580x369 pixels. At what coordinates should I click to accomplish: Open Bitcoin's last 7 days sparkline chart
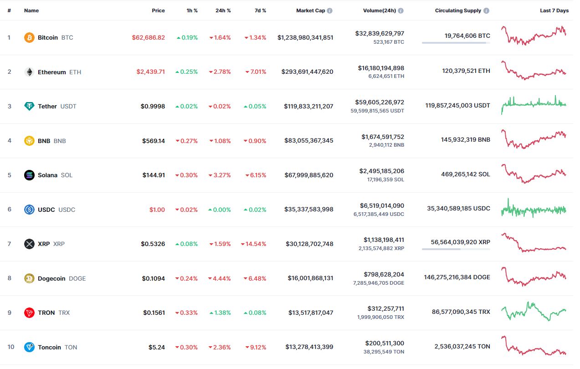[534, 36]
